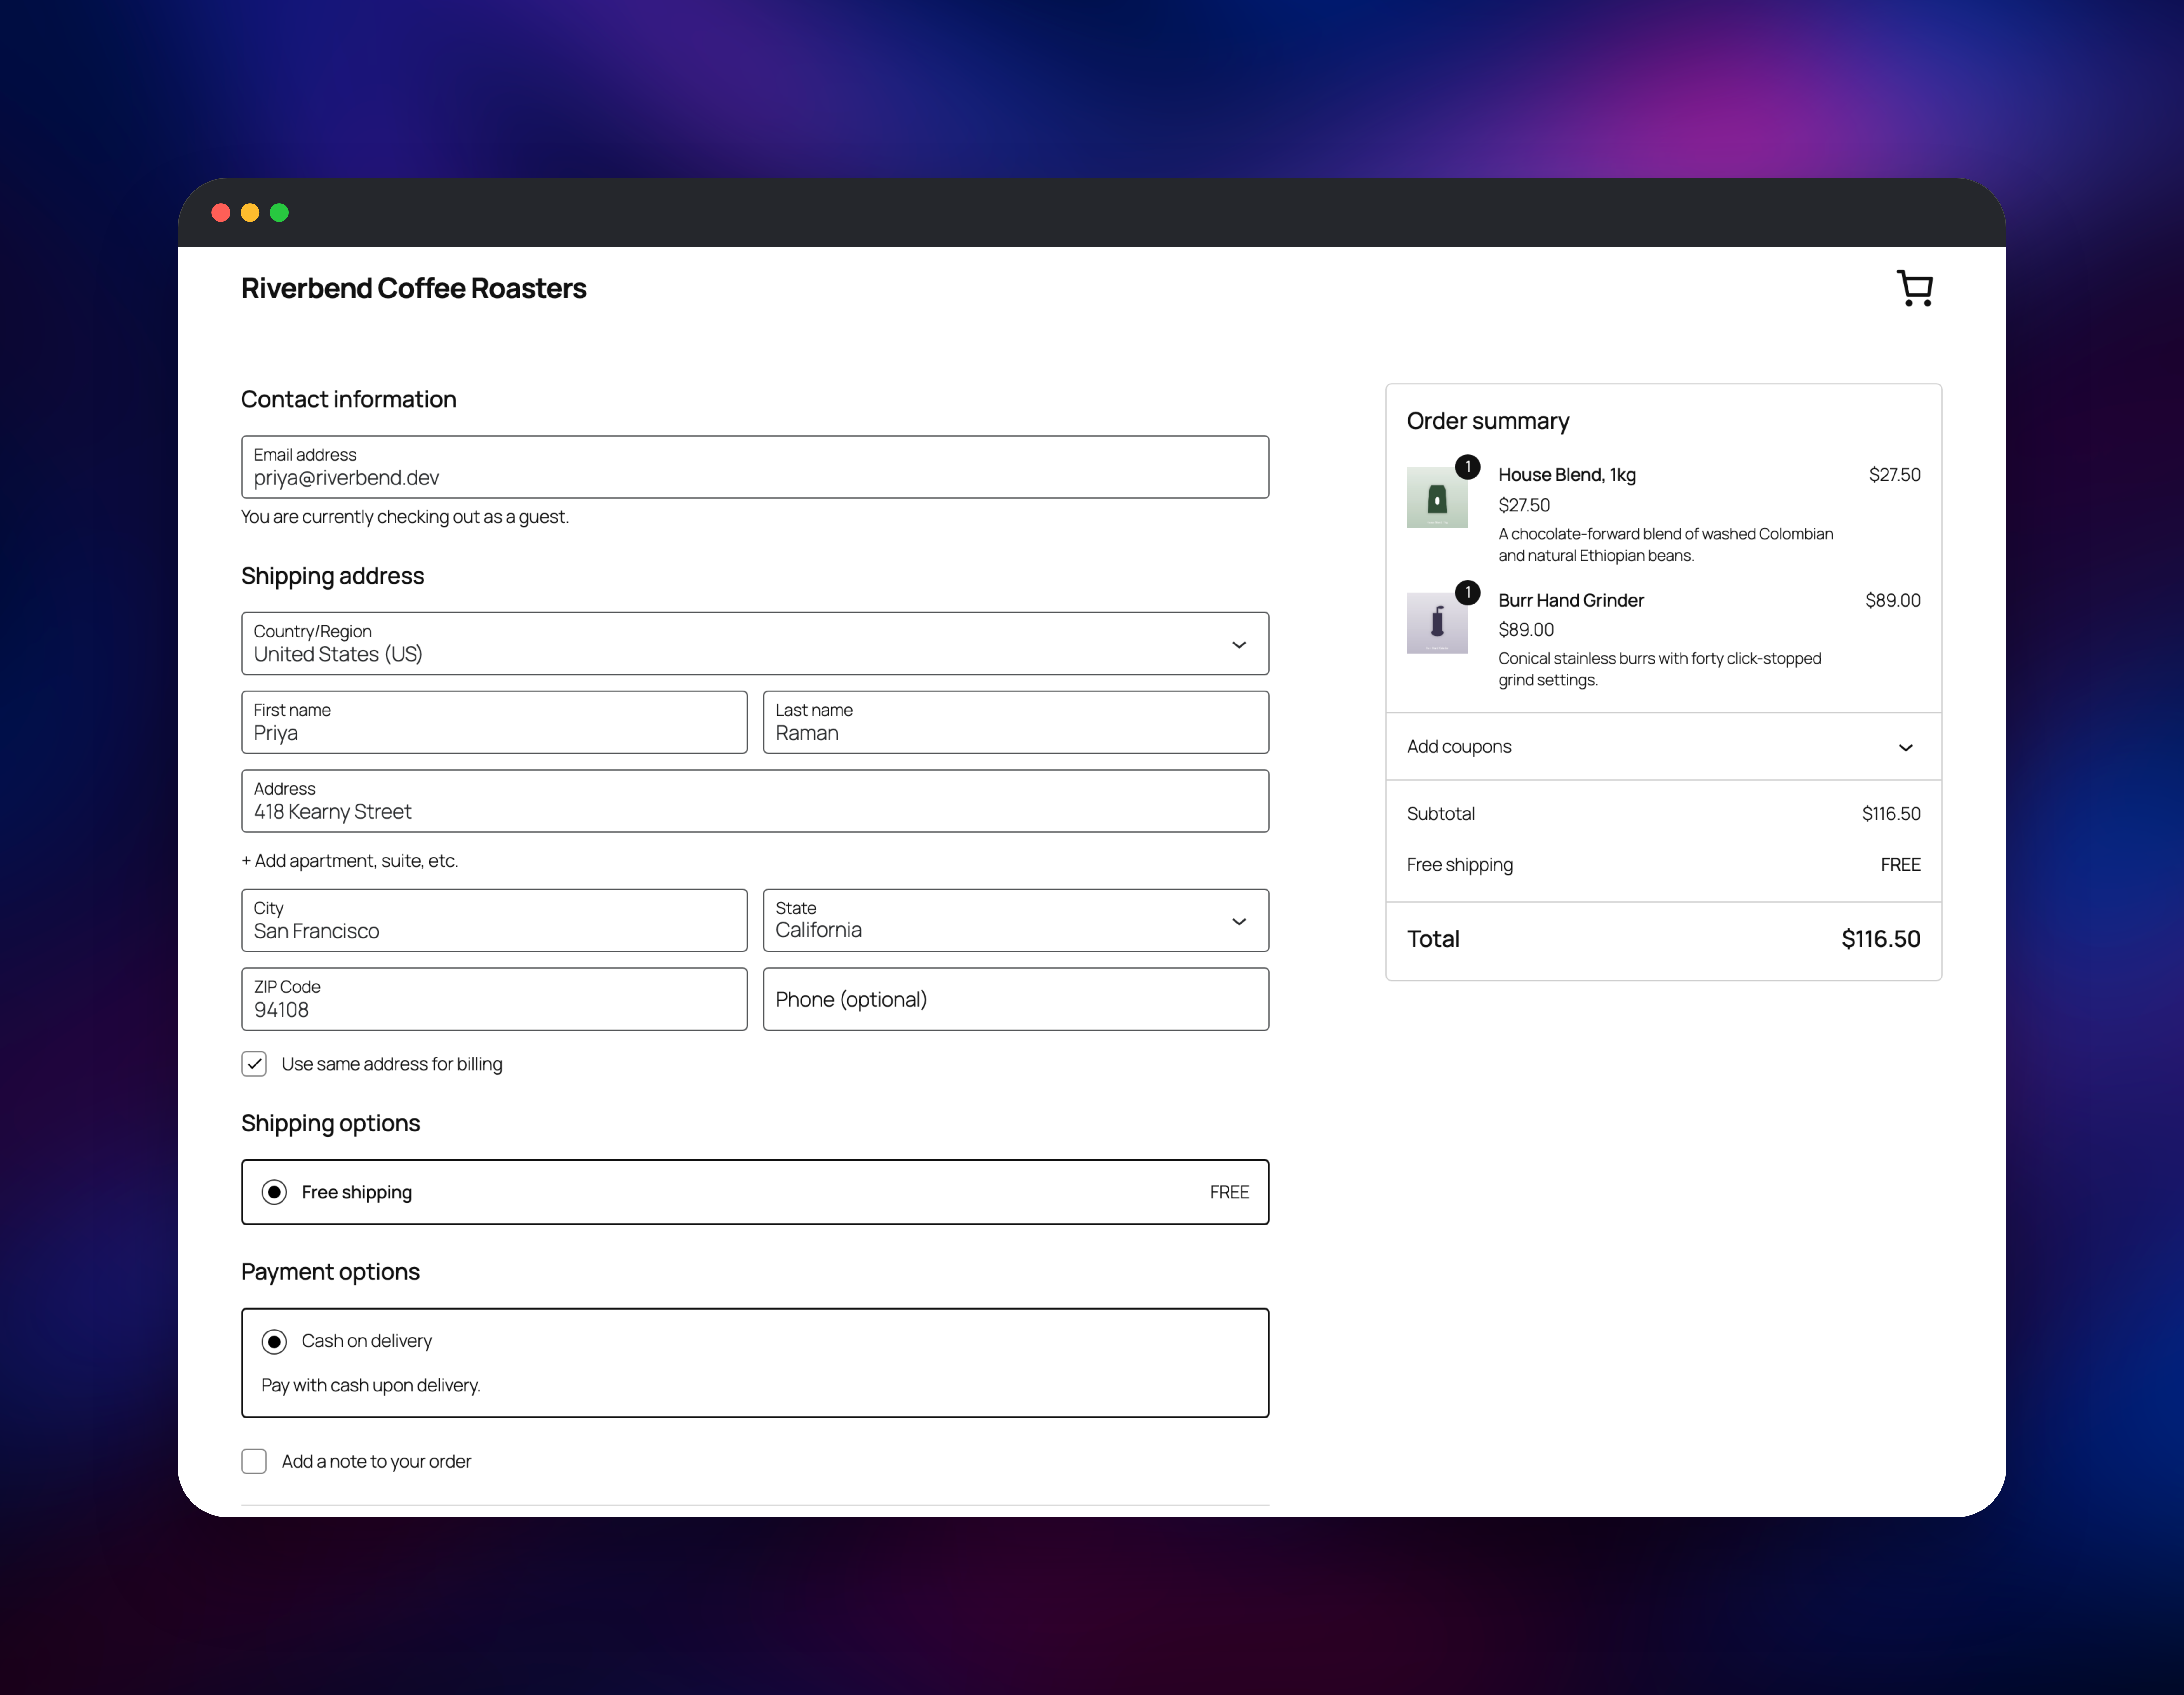Viewport: 2184px width, 1695px height.
Task: Check Add a note to your order
Action: [254, 1461]
